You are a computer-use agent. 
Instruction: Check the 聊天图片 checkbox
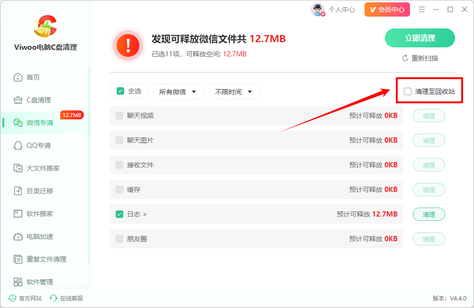119,140
